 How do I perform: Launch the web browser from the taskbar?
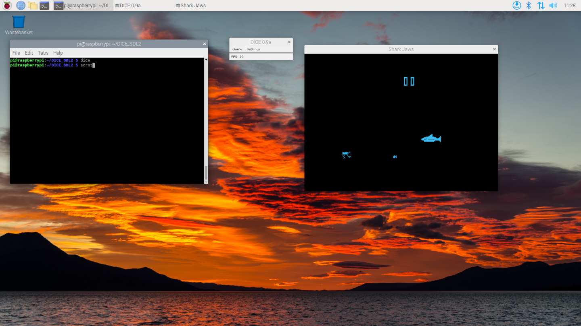click(21, 5)
